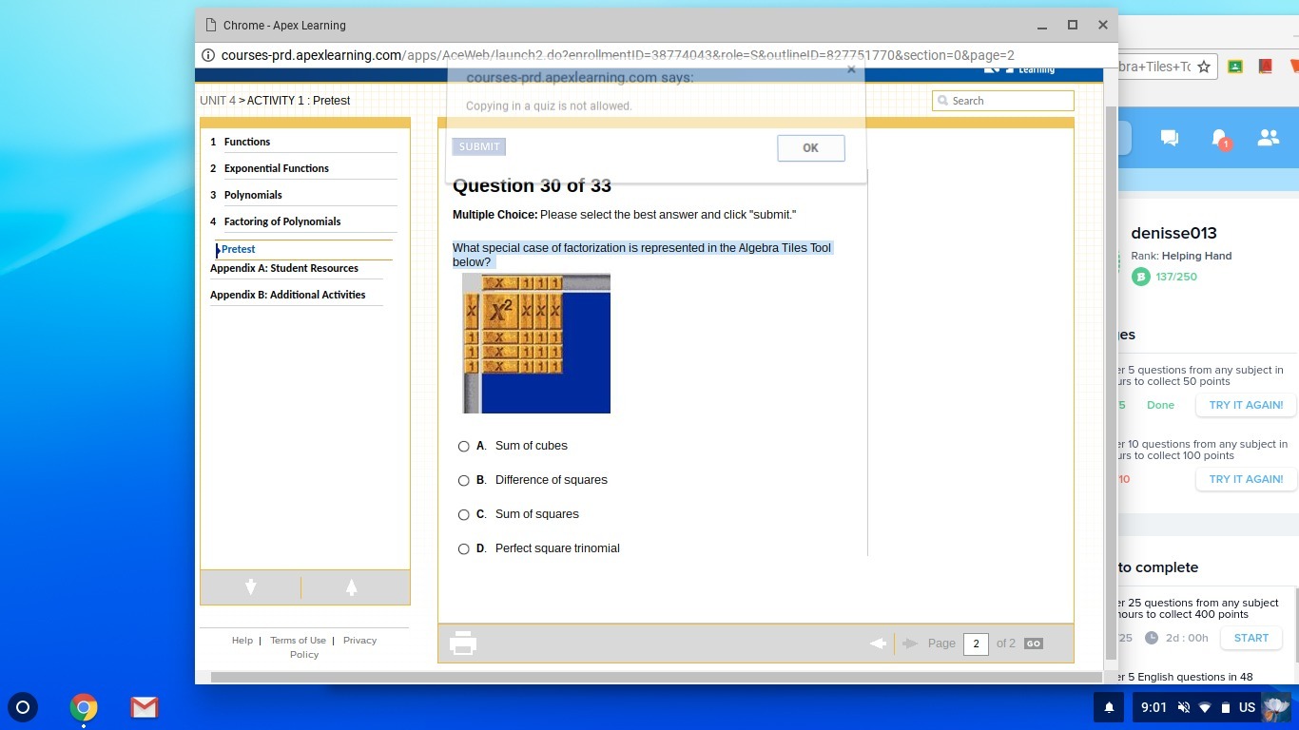This screenshot has height=730, width=1299.
Task: Open unit 1 Functions in the outline
Action: (x=247, y=142)
